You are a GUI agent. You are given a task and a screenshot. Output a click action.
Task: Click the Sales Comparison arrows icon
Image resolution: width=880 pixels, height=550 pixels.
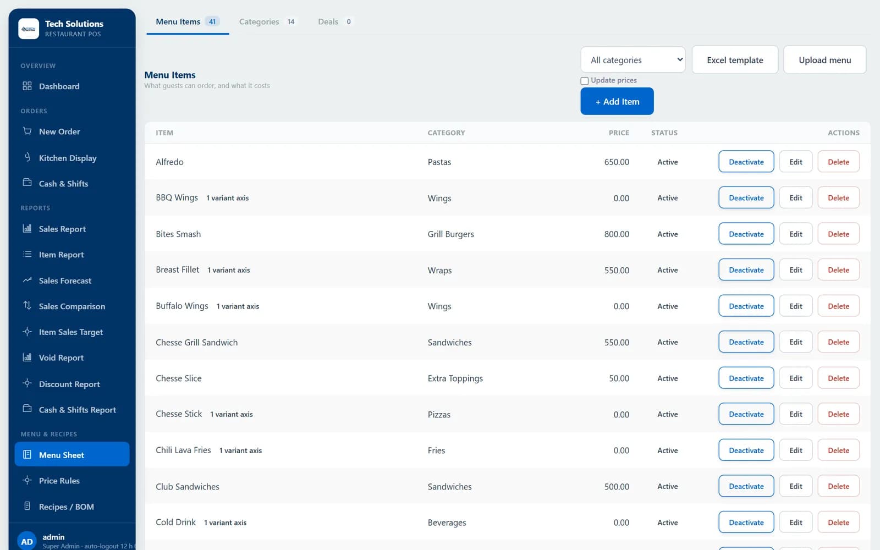coord(27,305)
